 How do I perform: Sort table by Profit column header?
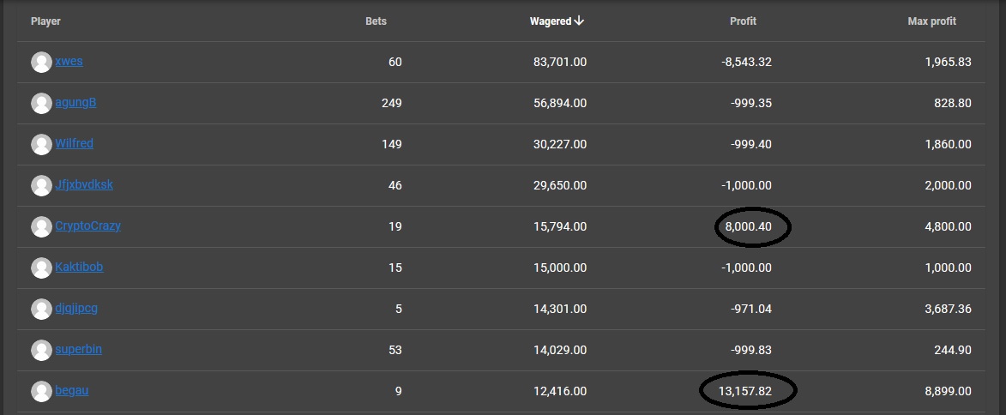743,21
